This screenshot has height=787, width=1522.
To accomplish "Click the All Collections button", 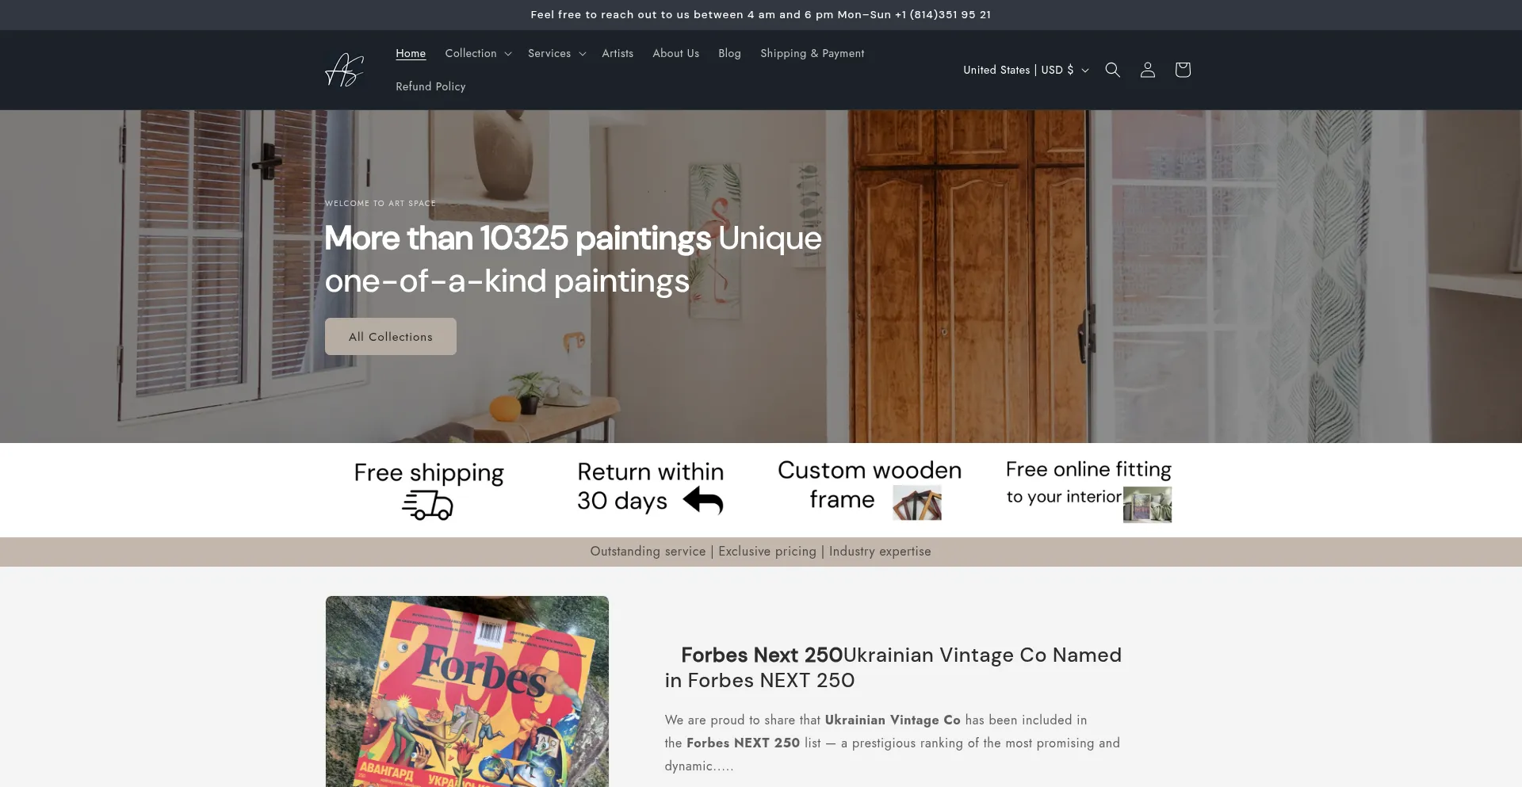I will pos(391,337).
